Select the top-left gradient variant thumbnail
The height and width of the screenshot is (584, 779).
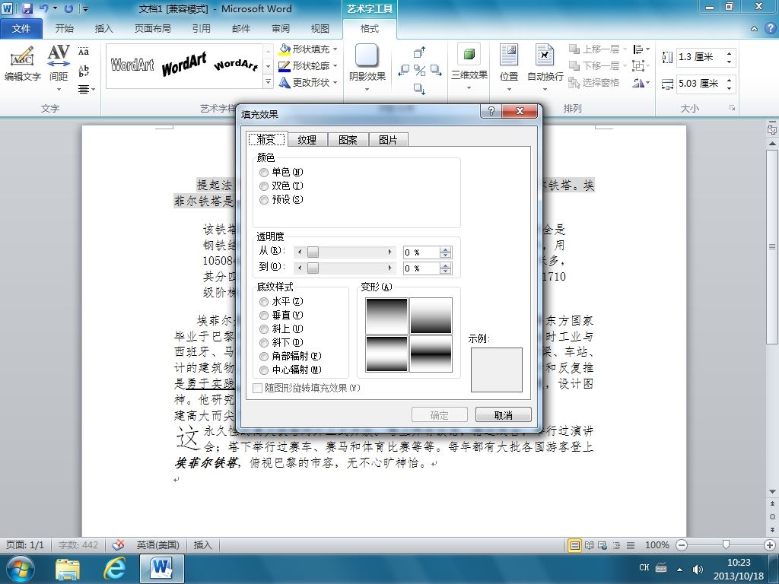386,316
